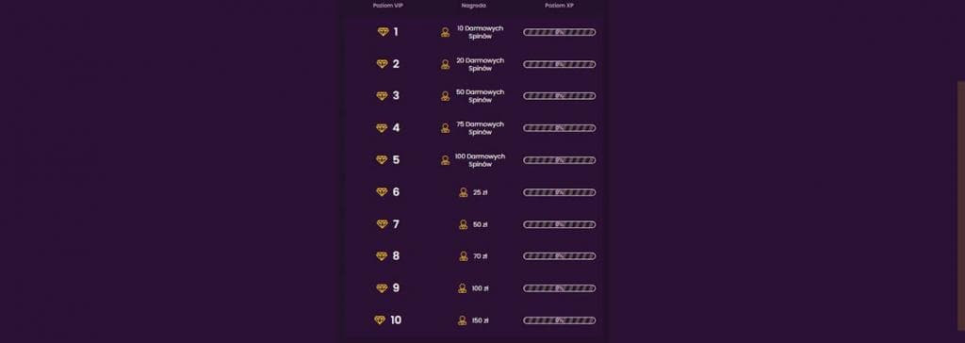Viewport: 965px width, 343px height.
Task: Click the page scrollbar on the right edge
Action: 961,211
